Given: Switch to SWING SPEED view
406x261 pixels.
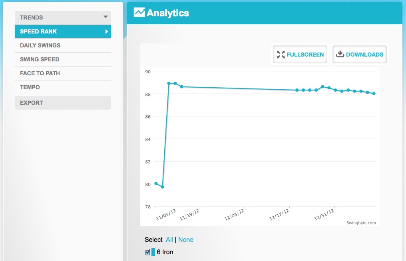Looking at the screenshot, I should click(x=63, y=59).
